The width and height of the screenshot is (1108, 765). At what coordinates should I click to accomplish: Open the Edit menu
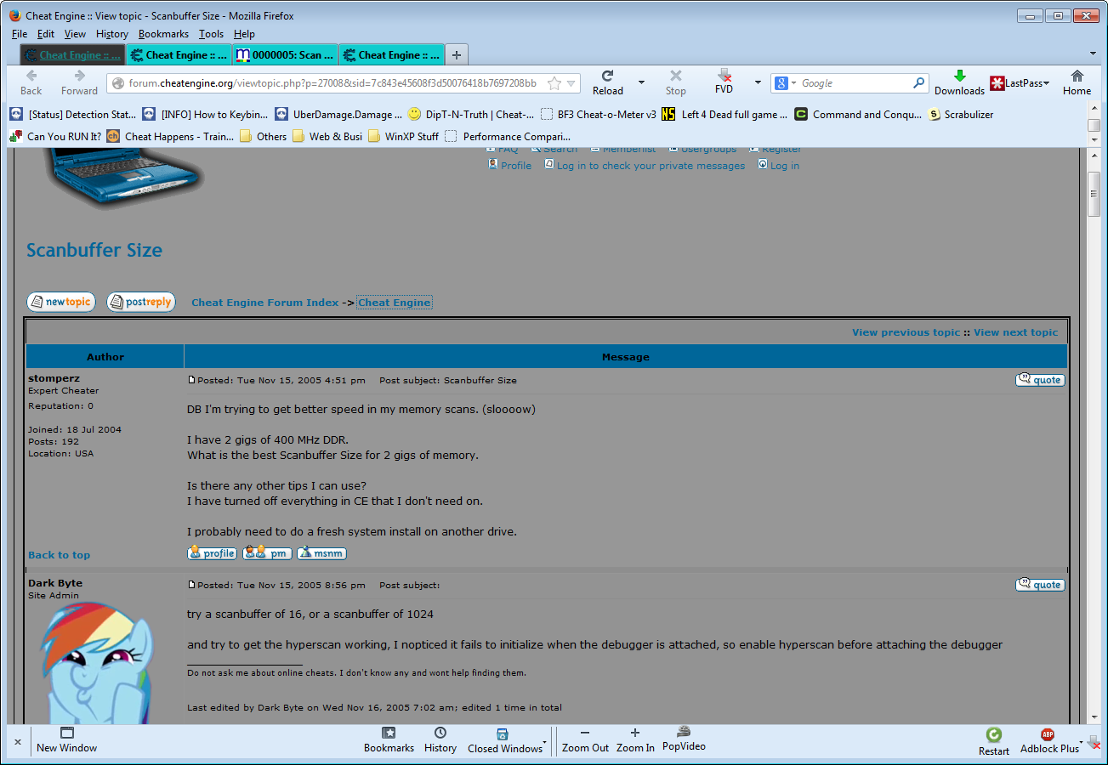(x=46, y=34)
